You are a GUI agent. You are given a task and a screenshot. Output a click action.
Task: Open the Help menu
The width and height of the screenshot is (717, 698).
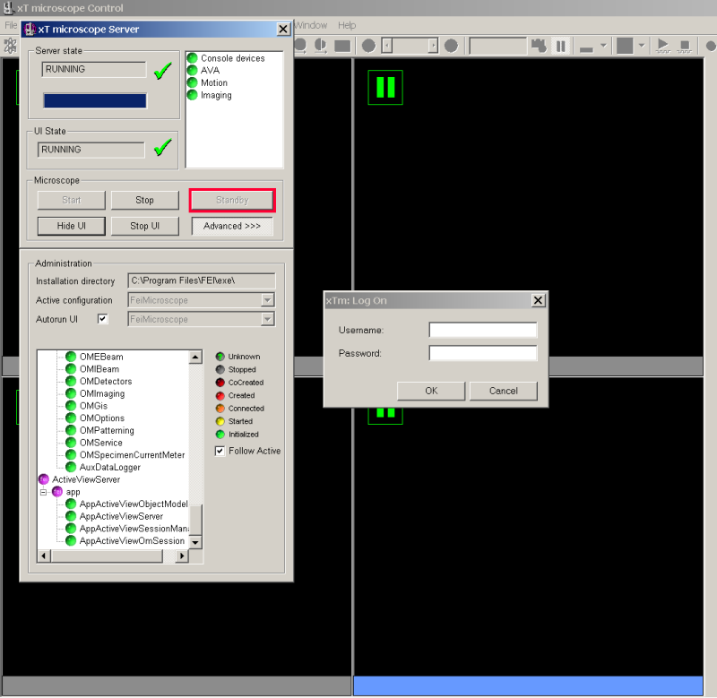(347, 25)
